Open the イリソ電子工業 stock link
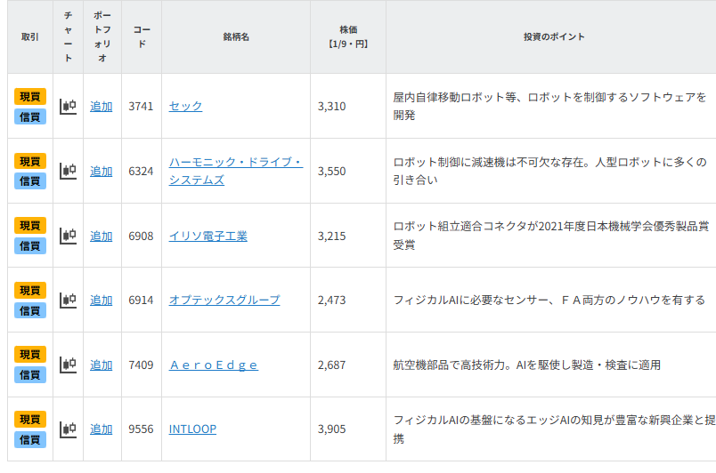Screen dimensions: 716x473 [208, 236]
